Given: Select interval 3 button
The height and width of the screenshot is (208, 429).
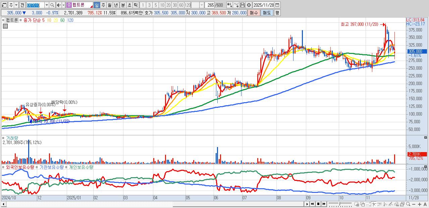Looking at the screenshot, I should pyautogui.click(x=149, y=5).
